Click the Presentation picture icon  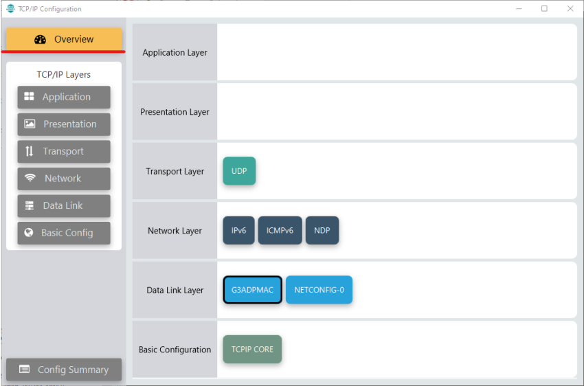point(30,124)
